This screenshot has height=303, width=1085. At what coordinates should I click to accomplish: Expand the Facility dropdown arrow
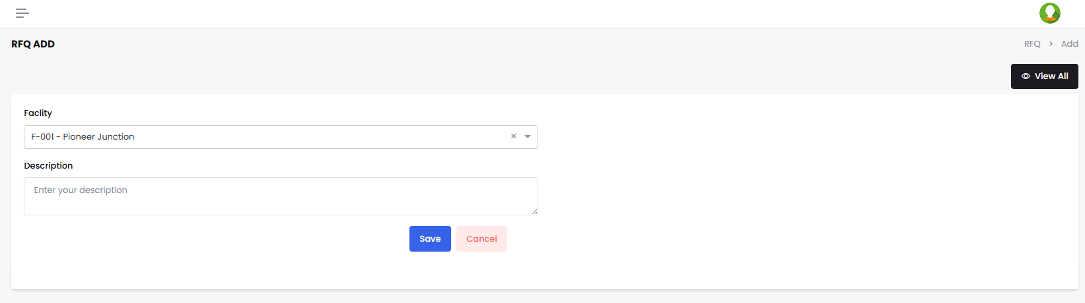tap(528, 136)
